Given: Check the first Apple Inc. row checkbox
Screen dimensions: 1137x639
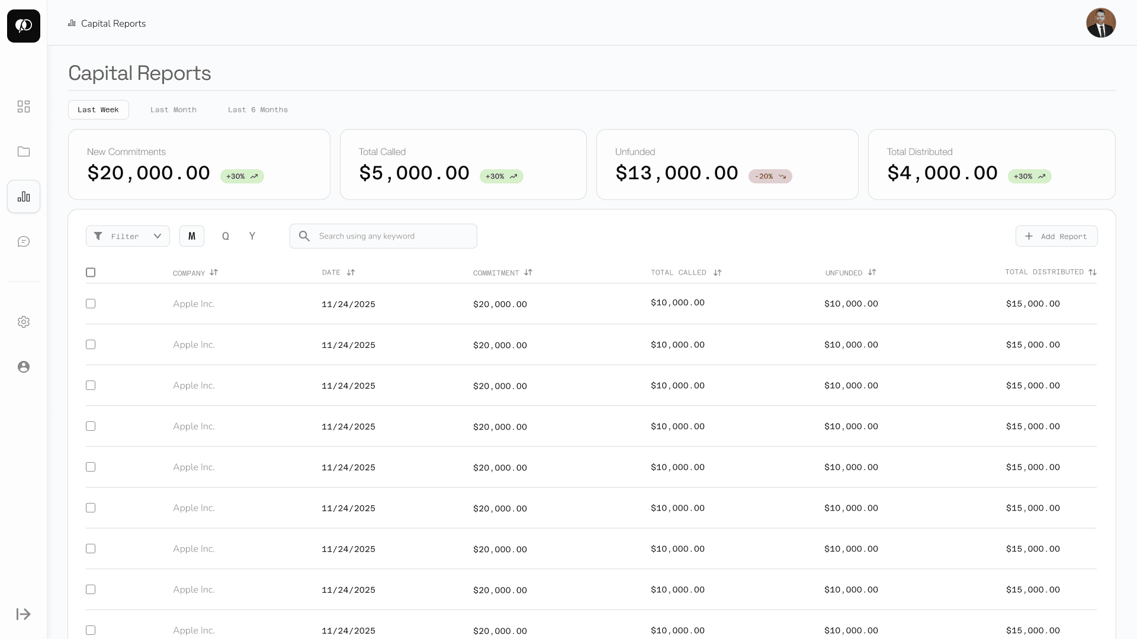Looking at the screenshot, I should coord(91,304).
